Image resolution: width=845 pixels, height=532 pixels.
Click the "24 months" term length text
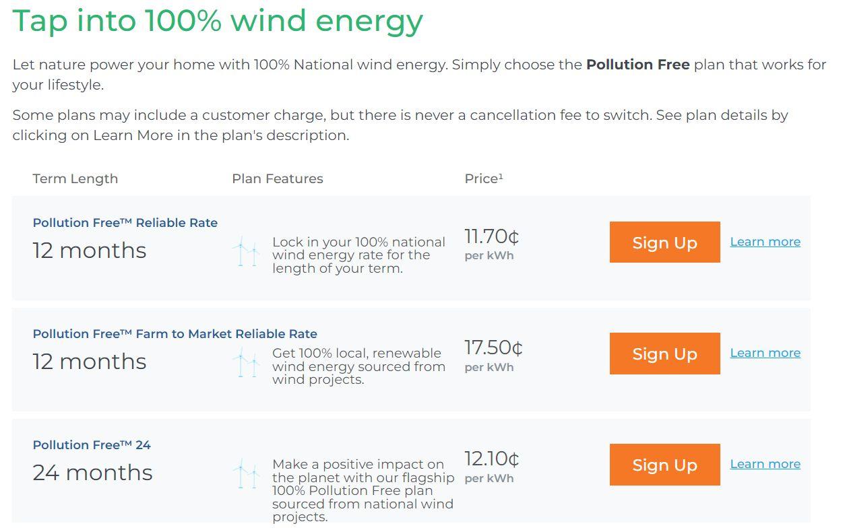point(92,473)
